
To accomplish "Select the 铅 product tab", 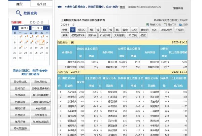I will pos(104,30).
